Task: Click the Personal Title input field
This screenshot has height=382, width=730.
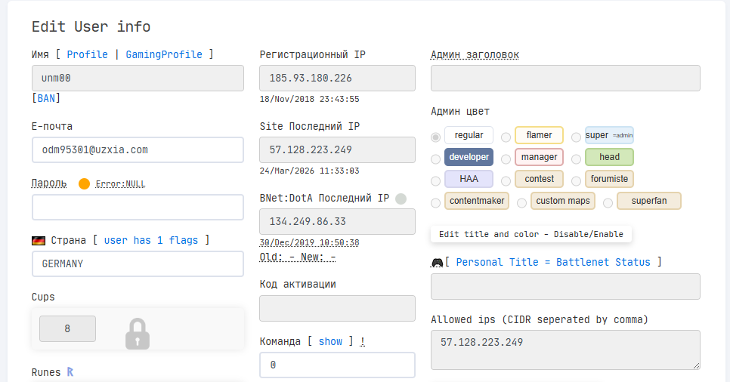Action: pyautogui.click(x=566, y=287)
